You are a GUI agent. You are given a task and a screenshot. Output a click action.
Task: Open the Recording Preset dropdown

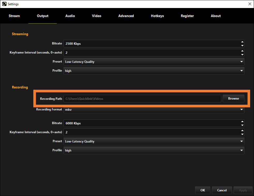tap(154, 141)
